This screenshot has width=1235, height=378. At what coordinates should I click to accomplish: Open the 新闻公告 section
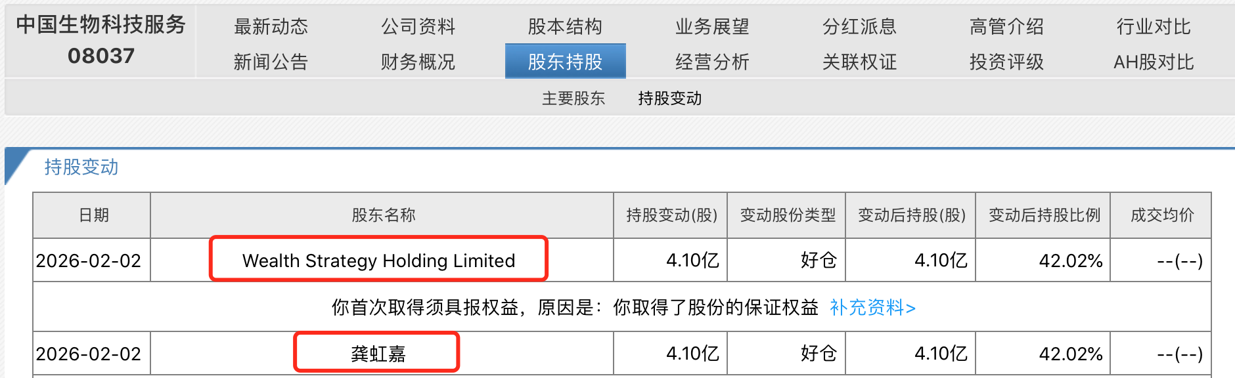[x=270, y=62]
